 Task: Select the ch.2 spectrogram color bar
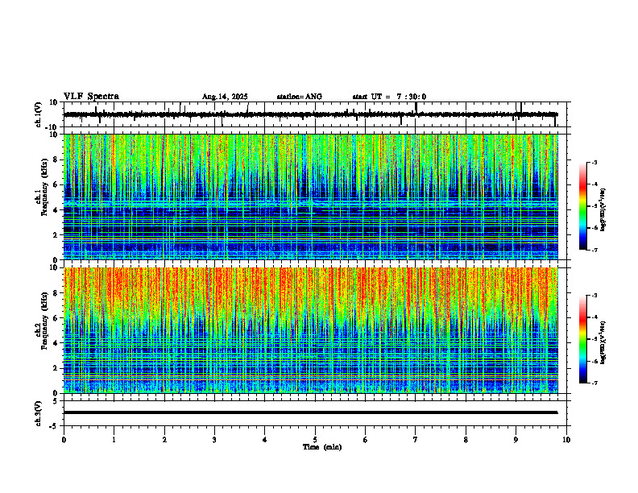[583, 339]
